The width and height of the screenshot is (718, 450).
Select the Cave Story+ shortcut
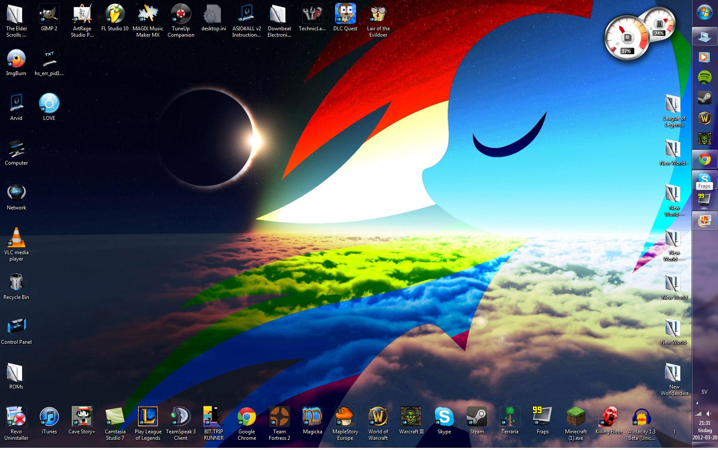click(x=82, y=421)
